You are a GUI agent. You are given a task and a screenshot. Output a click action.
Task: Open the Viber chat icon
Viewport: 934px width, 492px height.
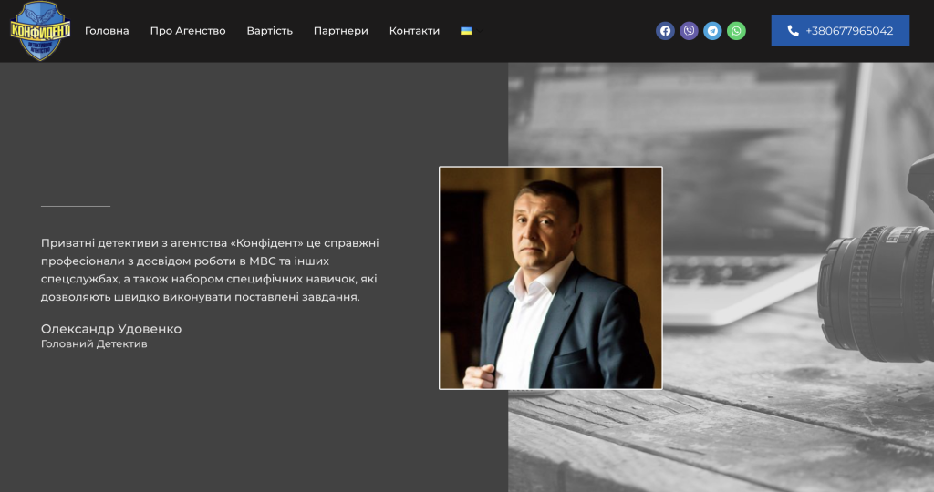click(690, 31)
